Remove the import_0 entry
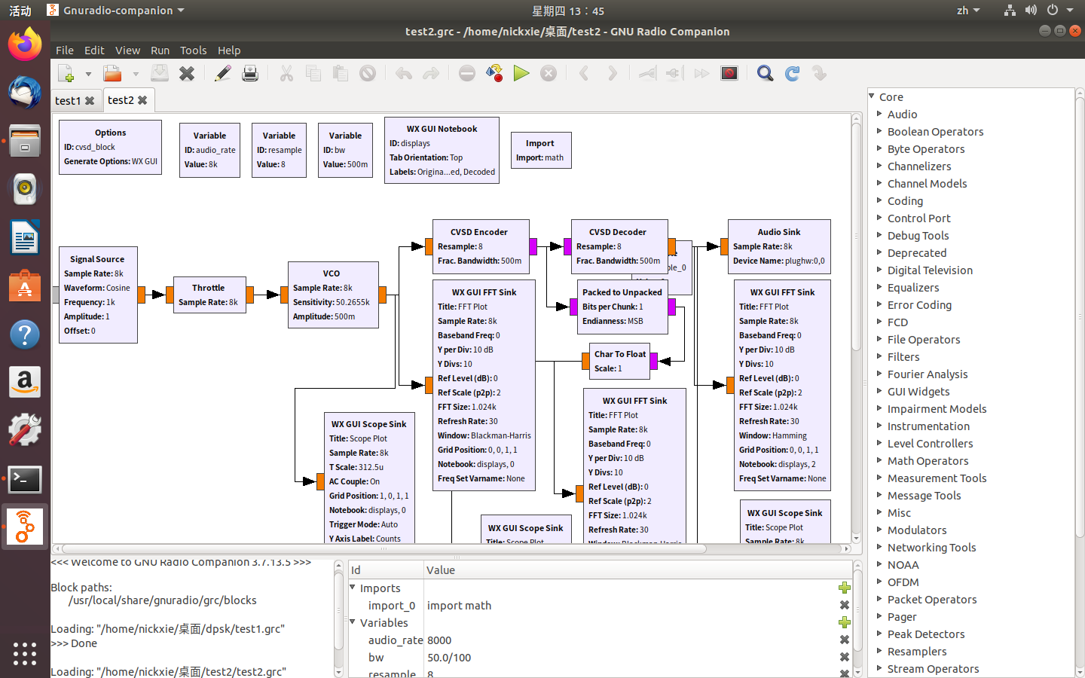Screen dimensions: 1085x678 (x=845, y=605)
